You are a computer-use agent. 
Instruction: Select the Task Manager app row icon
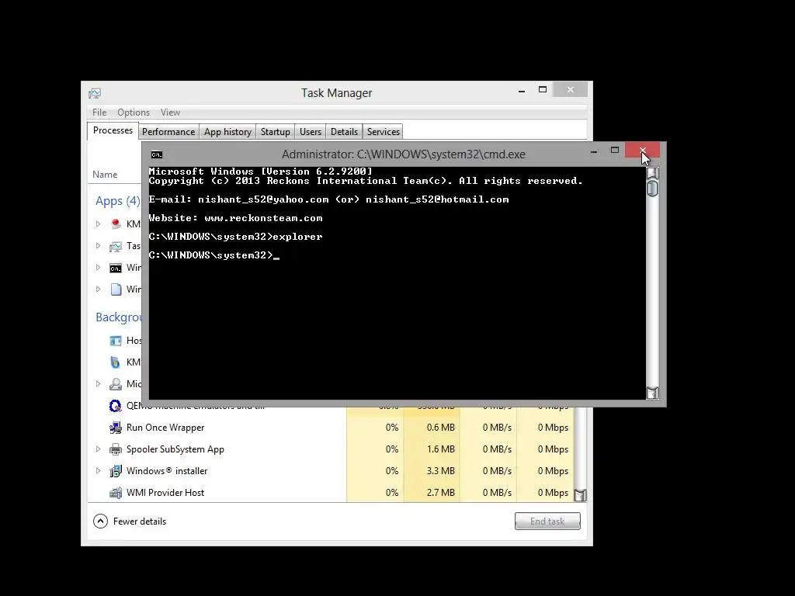(x=116, y=246)
